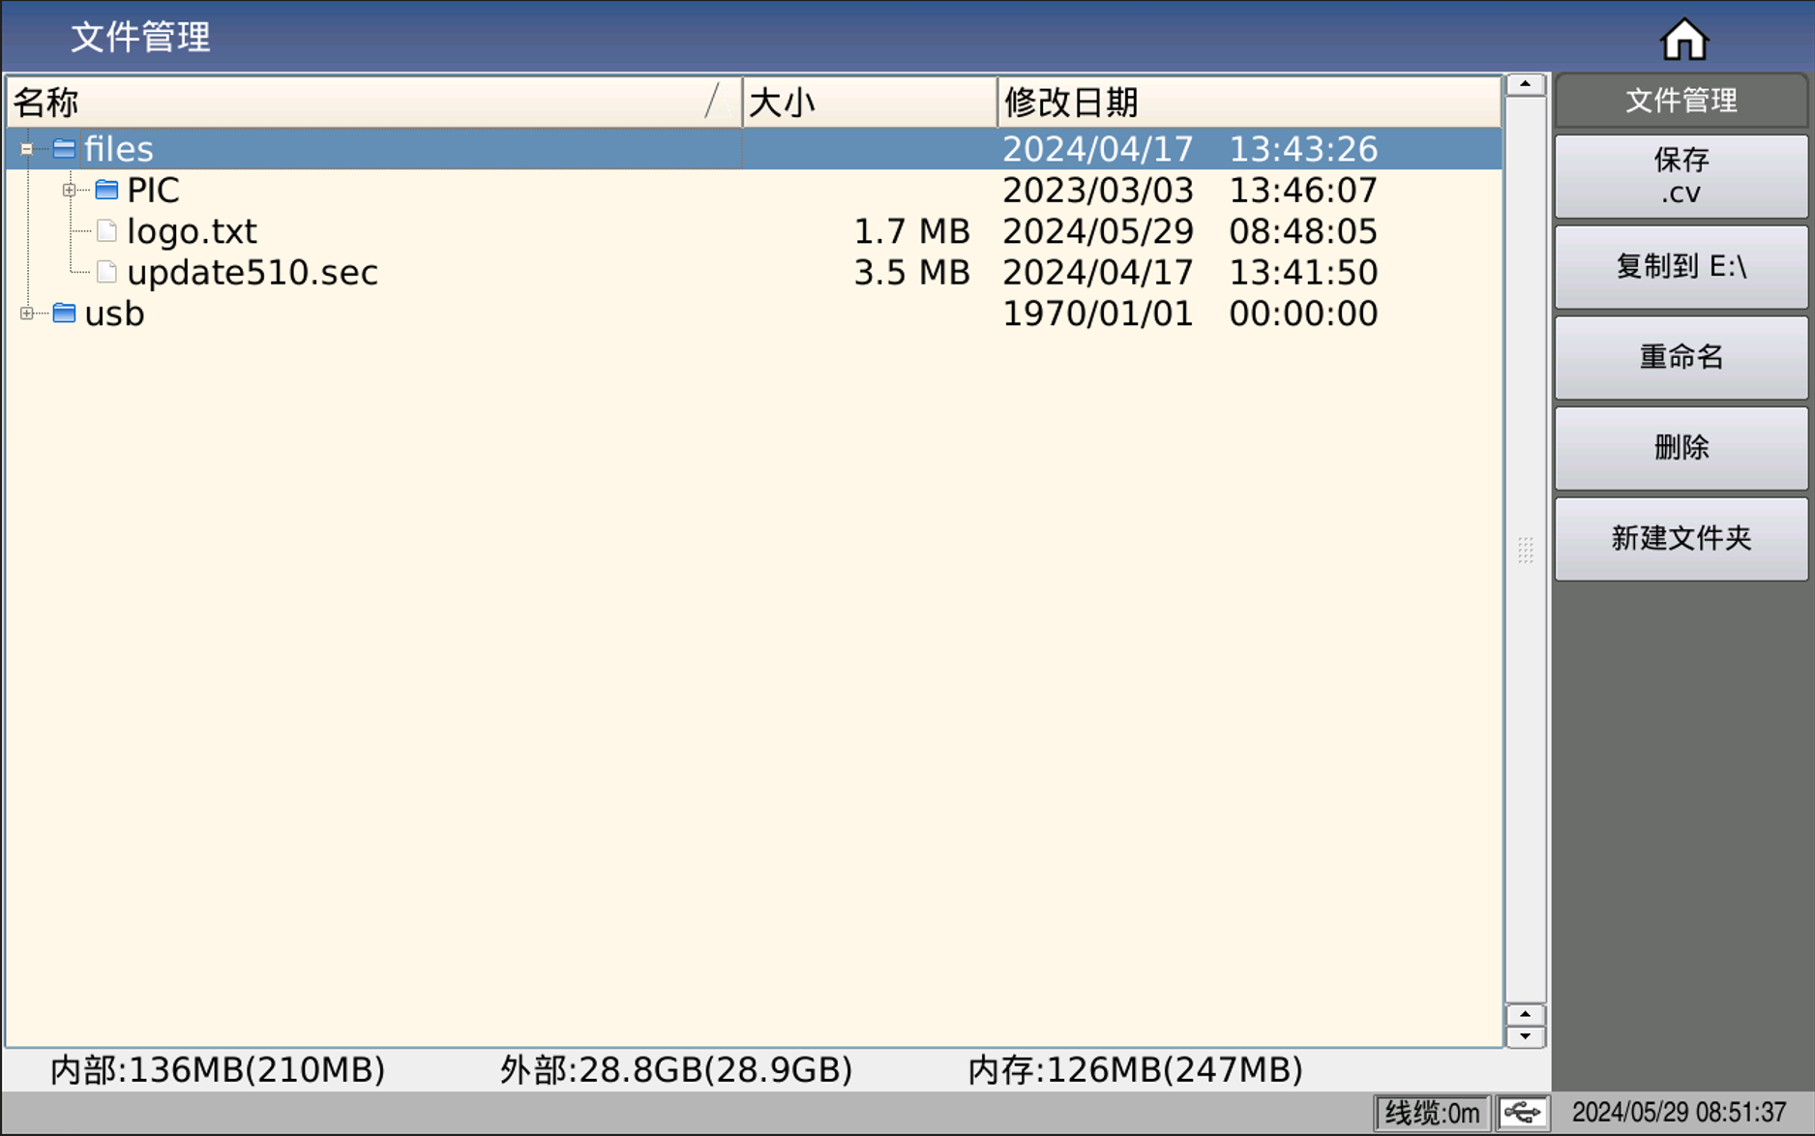This screenshot has width=1815, height=1136.
Task: Sort by the 大小 column header
Action: (x=868, y=102)
